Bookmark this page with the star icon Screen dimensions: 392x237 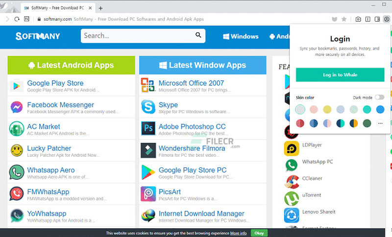(344, 19)
